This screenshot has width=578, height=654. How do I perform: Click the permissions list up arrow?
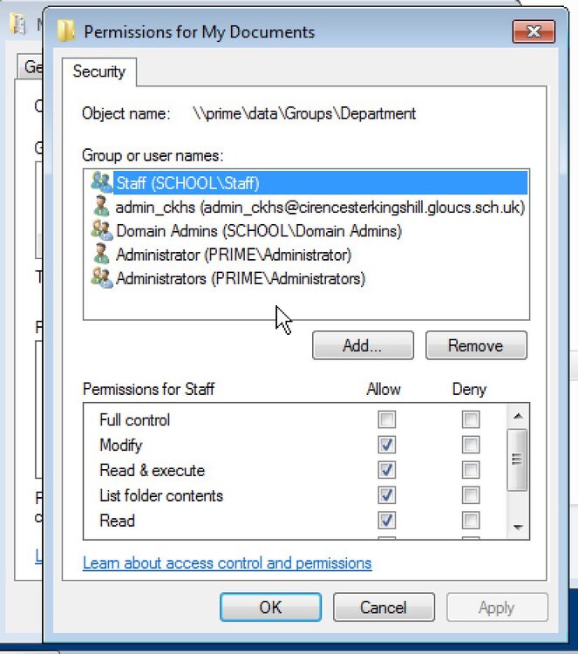[518, 416]
